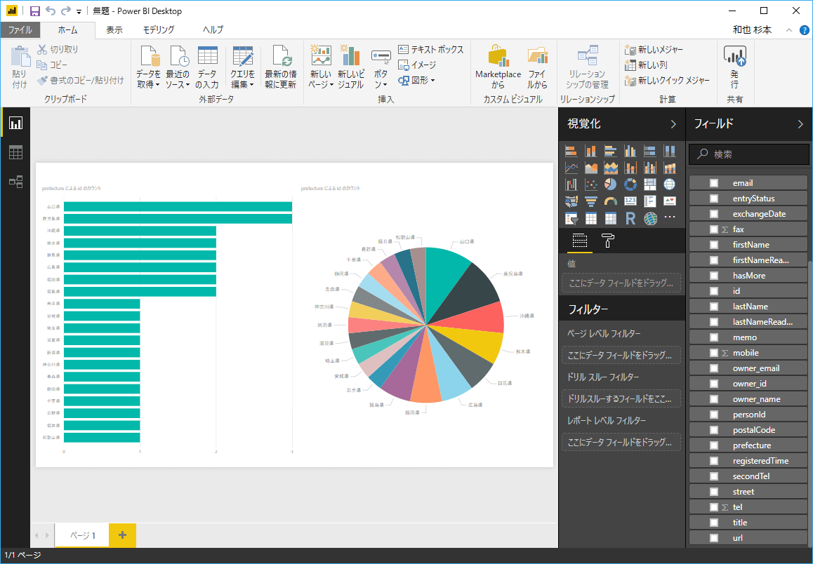Switch to Relationships view in sidebar

[15, 182]
